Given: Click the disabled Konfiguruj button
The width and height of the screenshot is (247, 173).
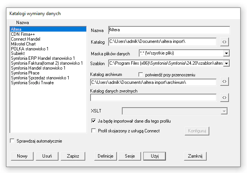Looking at the screenshot, I should [x=197, y=131].
